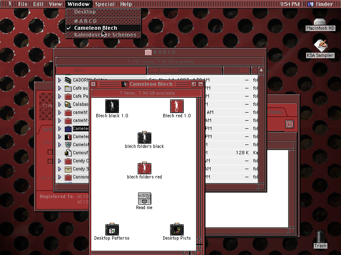
Task: Open the Blech red 1.0 scheme icon
Action: point(176,106)
